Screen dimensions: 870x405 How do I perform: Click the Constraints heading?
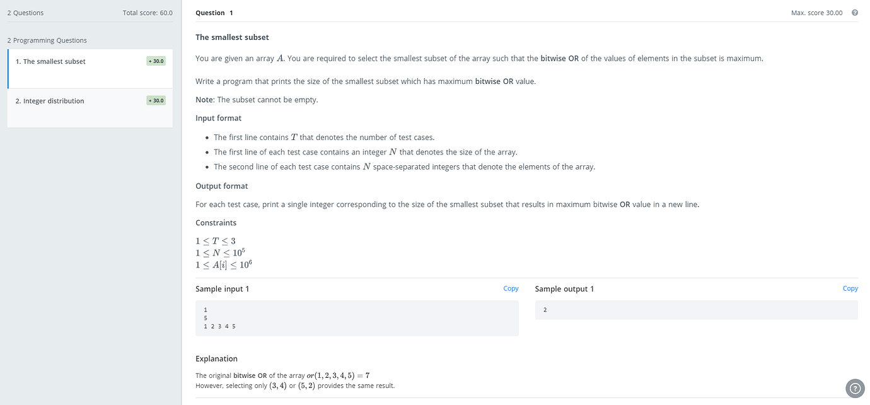coord(216,222)
